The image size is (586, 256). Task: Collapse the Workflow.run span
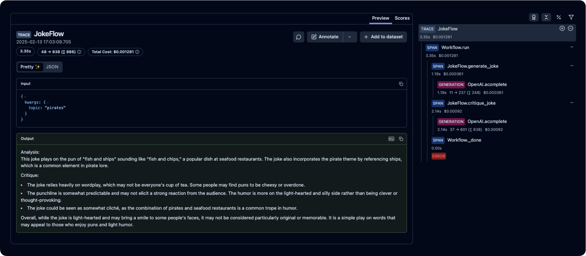click(572, 47)
